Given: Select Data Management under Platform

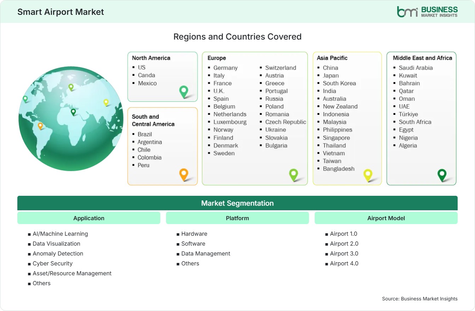Looking at the screenshot, I should point(206,253).
